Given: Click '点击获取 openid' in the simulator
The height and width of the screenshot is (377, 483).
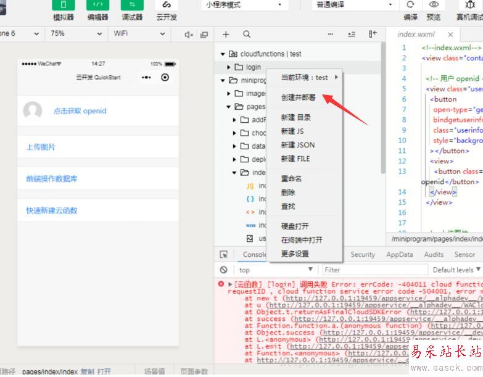Looking at the screenshot, I should (80, 111).
